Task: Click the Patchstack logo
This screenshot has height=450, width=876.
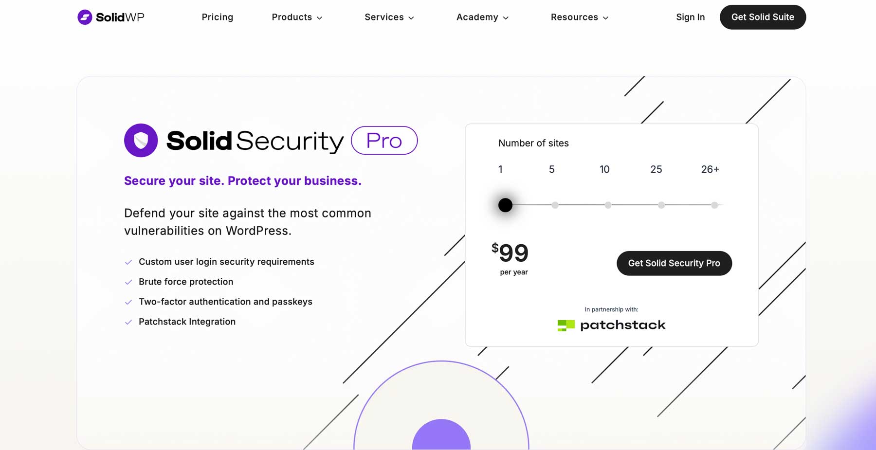Action: 611,324
